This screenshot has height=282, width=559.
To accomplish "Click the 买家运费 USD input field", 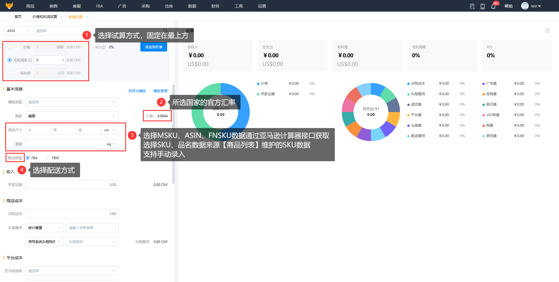I will click(72, 185).
